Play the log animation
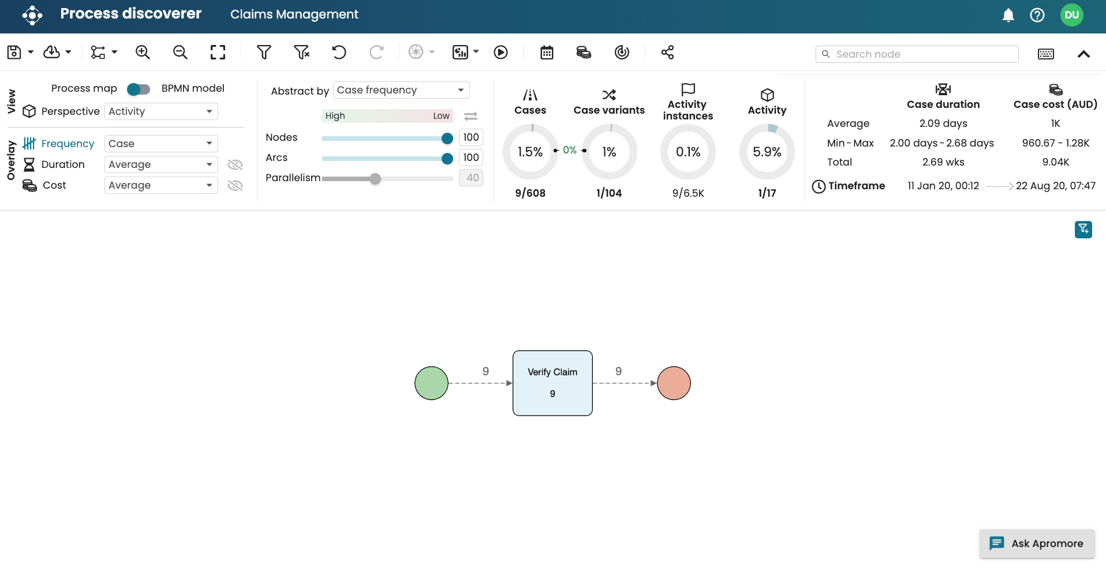This screenshot has height=569, width=1106. (x=501, y=53)
